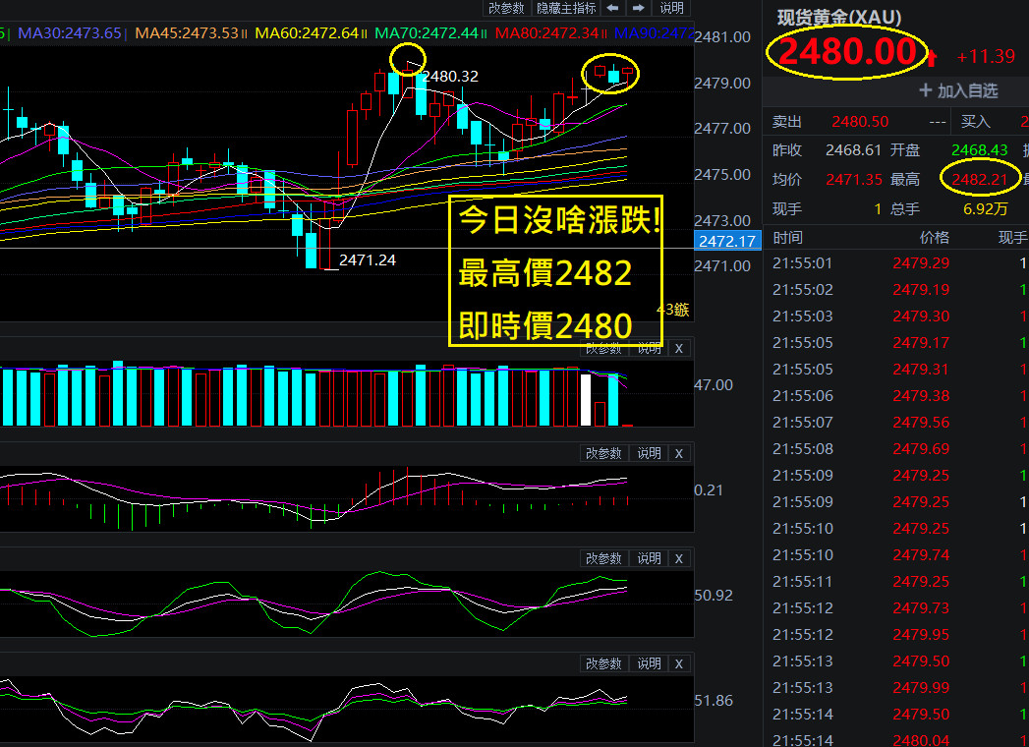
Task: Click the 2472.17 price marker on axis
Action: coord(727,241)
